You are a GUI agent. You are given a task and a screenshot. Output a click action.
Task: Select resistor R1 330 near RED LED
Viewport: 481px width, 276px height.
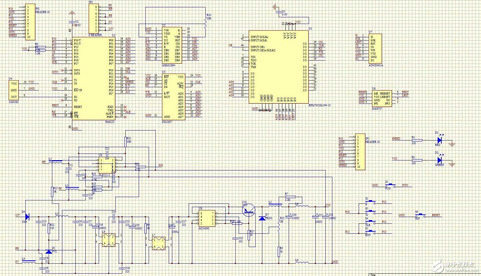click(x=417, y=140)
